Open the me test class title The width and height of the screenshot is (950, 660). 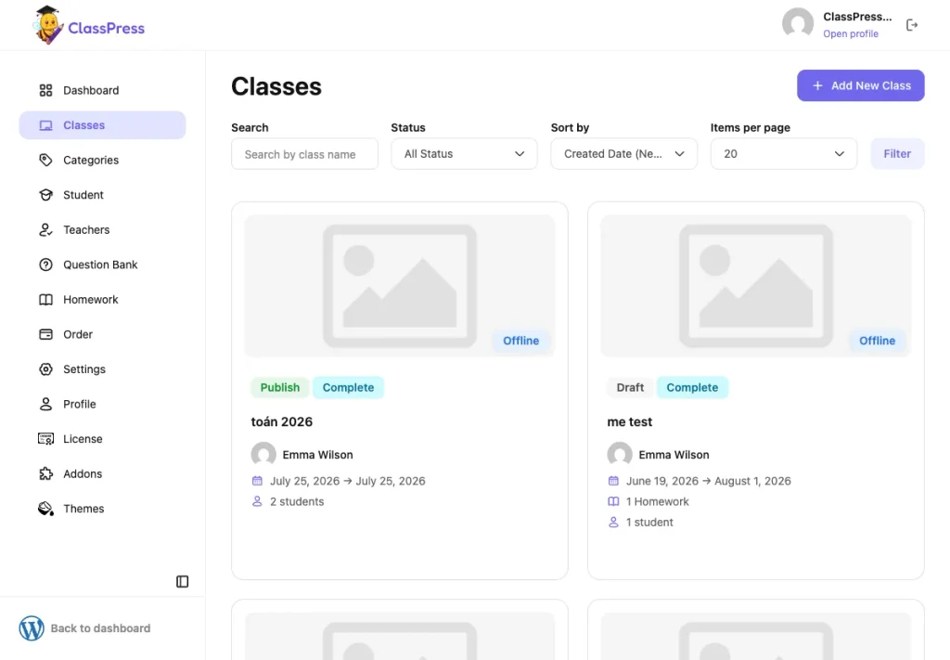630,421
